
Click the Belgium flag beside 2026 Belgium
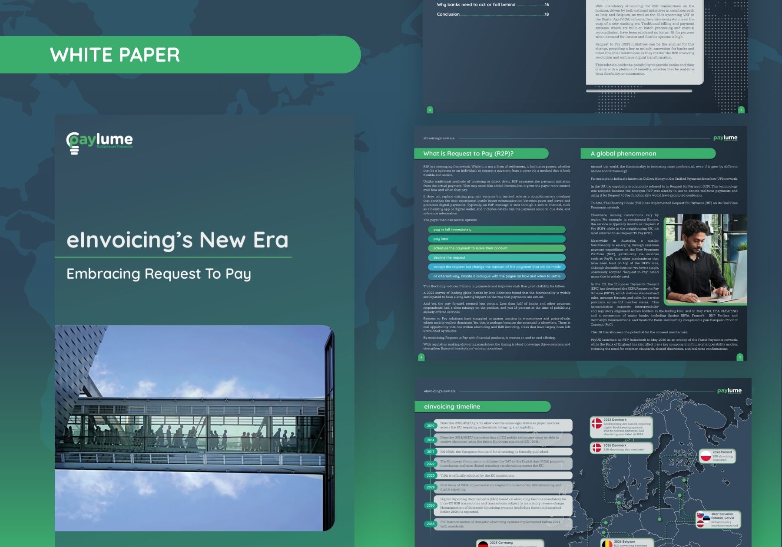click(x=606, y=543)
